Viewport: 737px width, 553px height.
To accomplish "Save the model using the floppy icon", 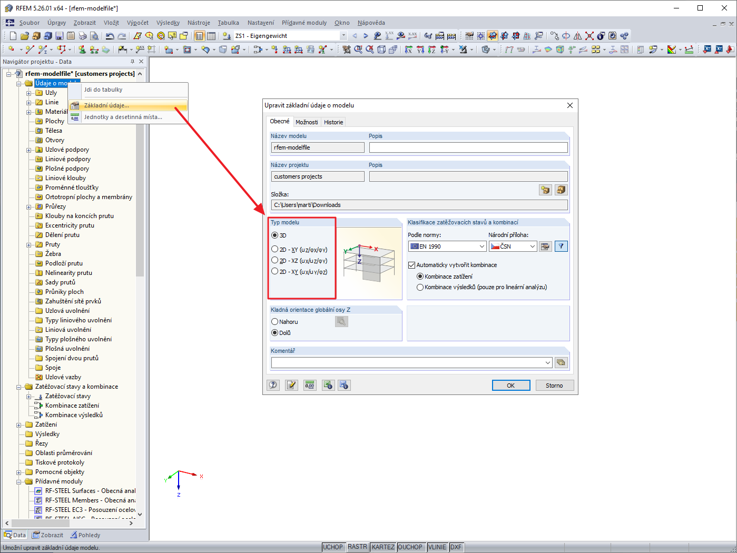I will (60, 36).
